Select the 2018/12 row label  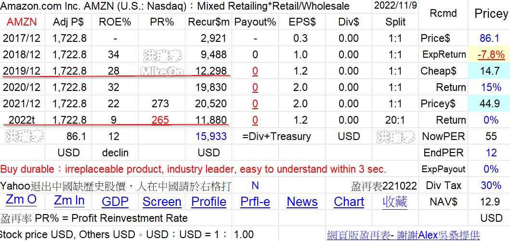[22, 54]
